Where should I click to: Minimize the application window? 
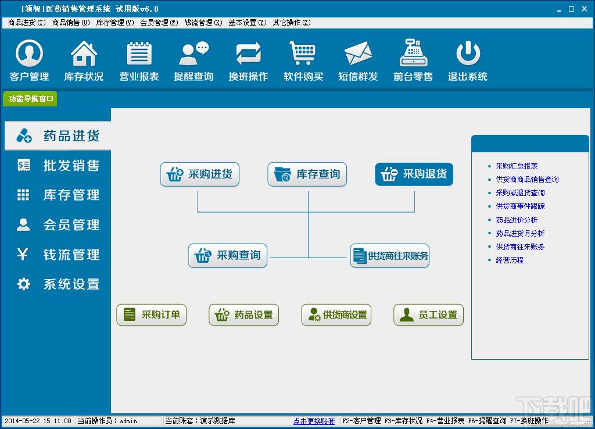click(x=559, y=9)
